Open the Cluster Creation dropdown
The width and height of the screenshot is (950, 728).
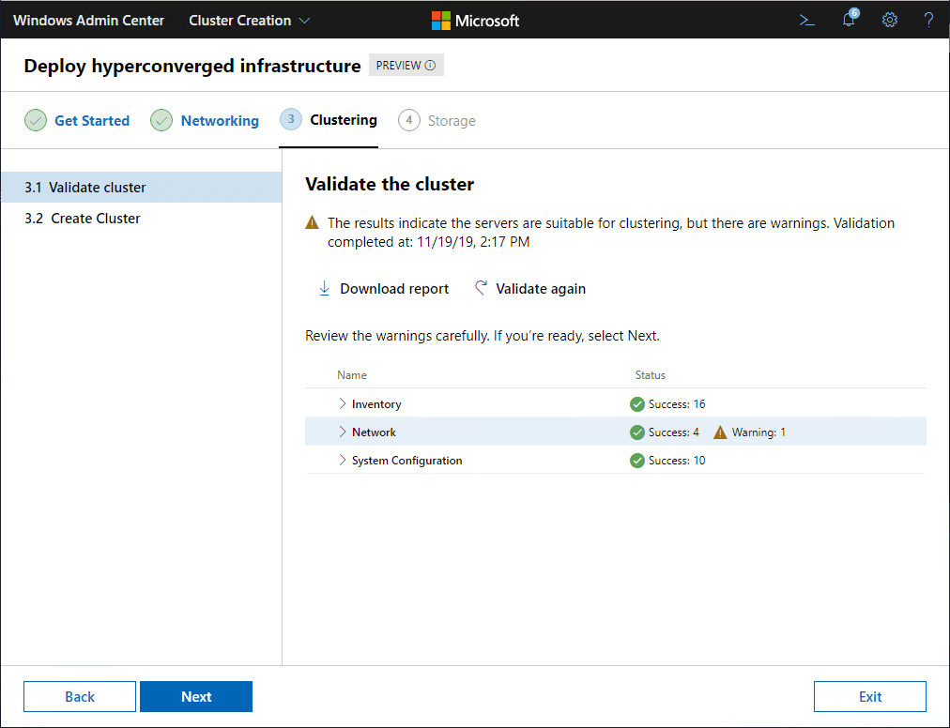point(250,20)
